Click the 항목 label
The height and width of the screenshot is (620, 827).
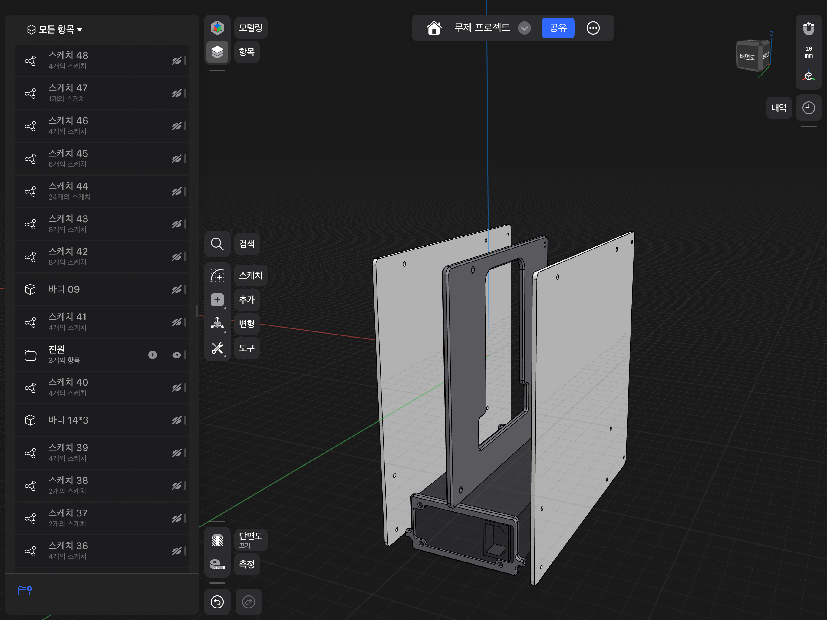click(x=247, y=52)
